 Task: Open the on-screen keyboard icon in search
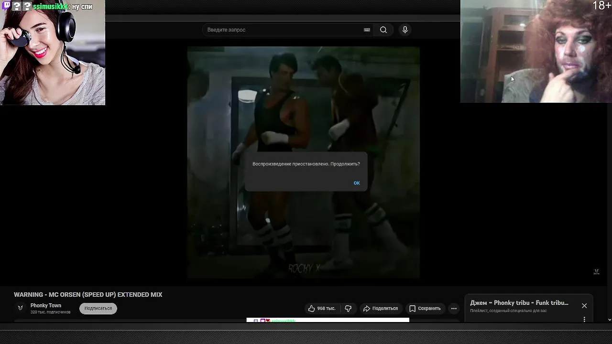367,30
